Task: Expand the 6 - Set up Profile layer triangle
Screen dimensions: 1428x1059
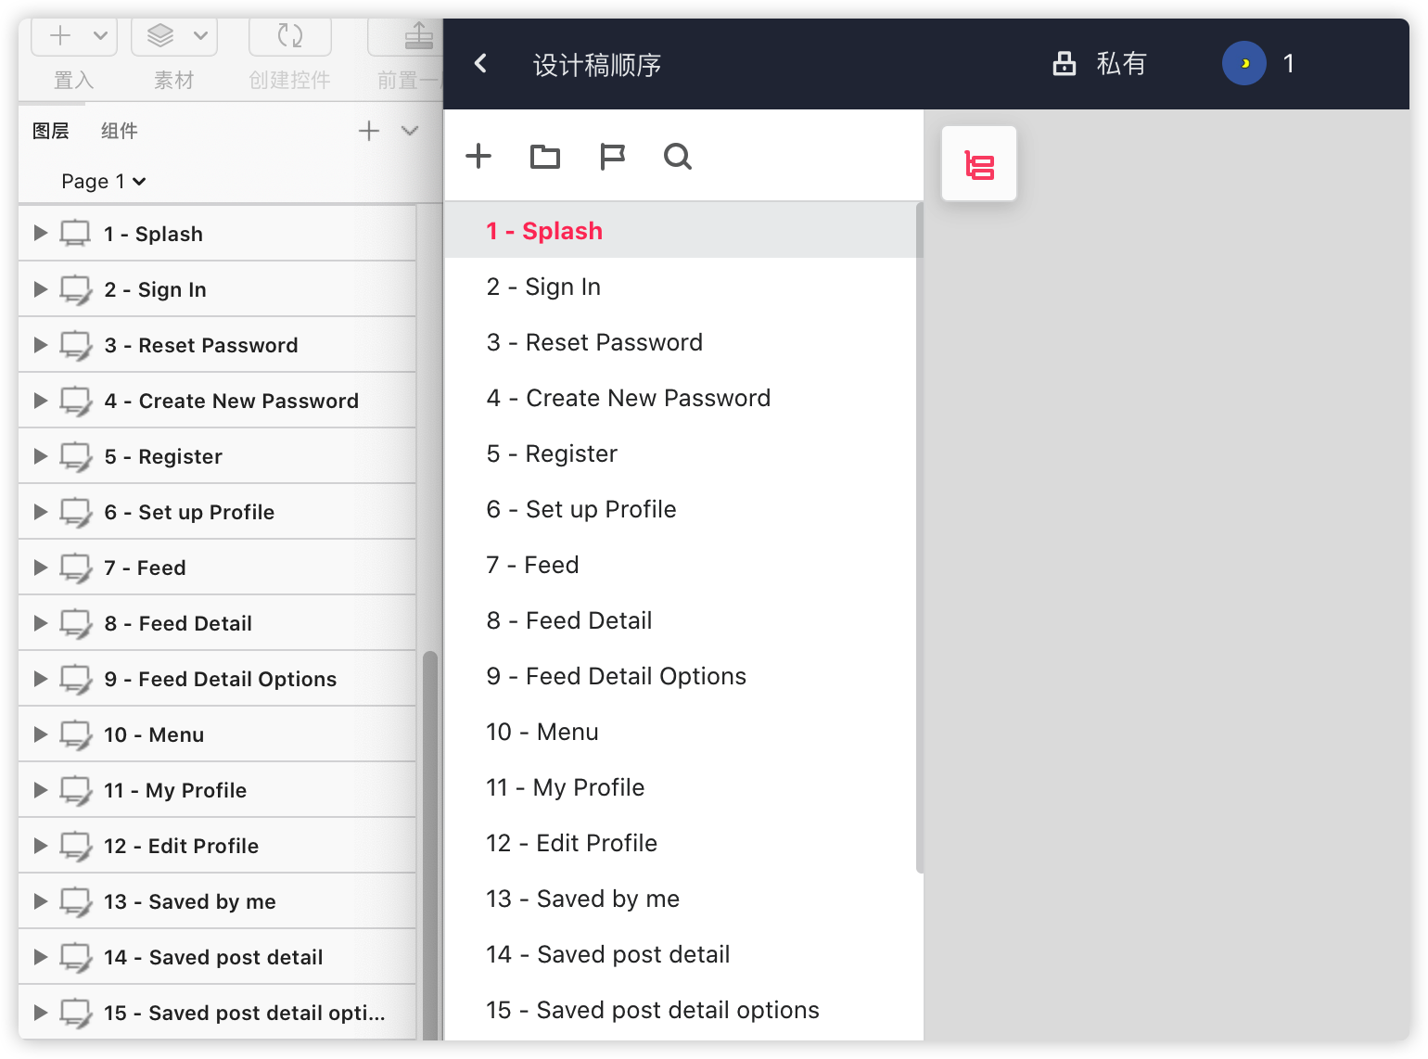Action: 40,511
